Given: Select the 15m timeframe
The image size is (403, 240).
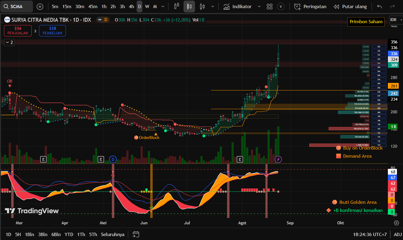Looking at the screenshot, I should click(x=67, y=6).
